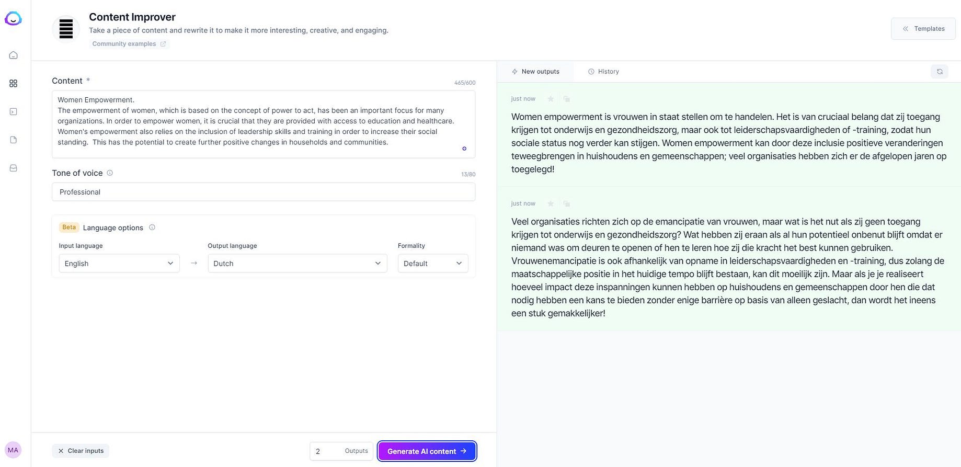Expand the Formality dropdown
Image resolution: width=961 pixels, height=467 pixels.
coord(432,264)
